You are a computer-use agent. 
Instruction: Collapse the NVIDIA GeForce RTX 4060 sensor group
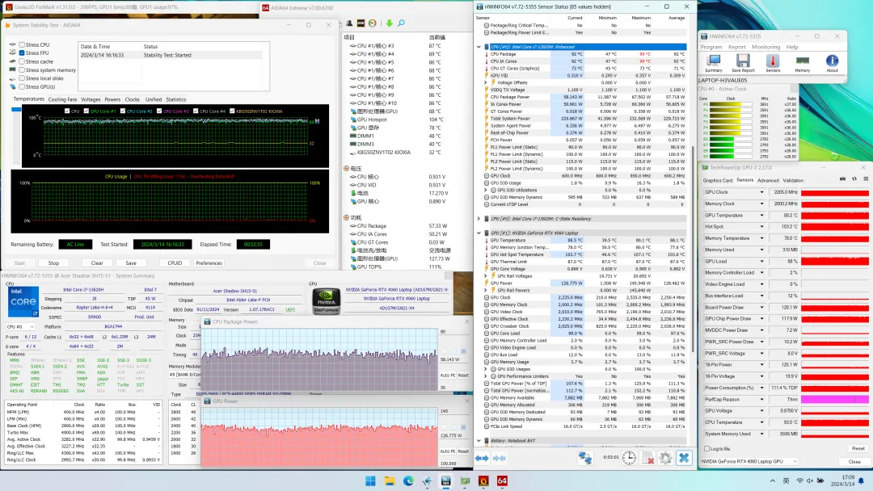pyautogui.click(x=479, y=233)
